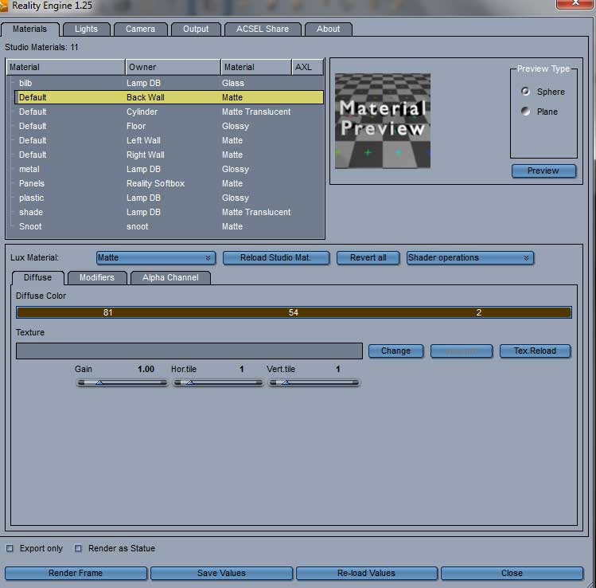Click the Diffuse Color bar
This screenshot has height=588, width=596.
click(294, 312)
